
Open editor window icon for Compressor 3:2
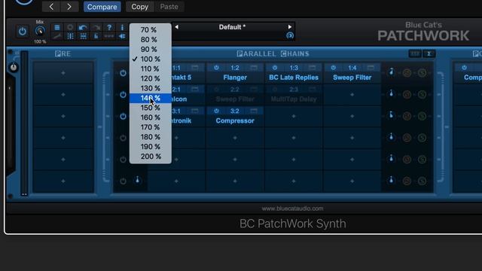254,111
